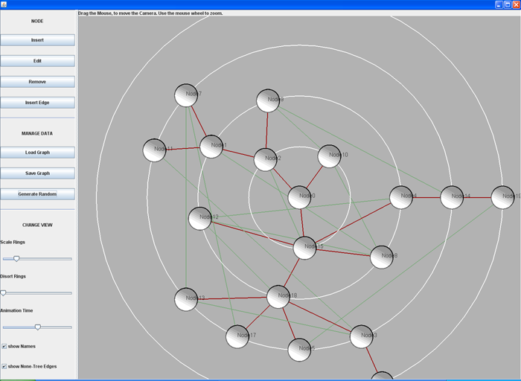The height and width of the screenshot is (381, 521).
Task: Select the Node12 circle
Action: tap(199, 218)
